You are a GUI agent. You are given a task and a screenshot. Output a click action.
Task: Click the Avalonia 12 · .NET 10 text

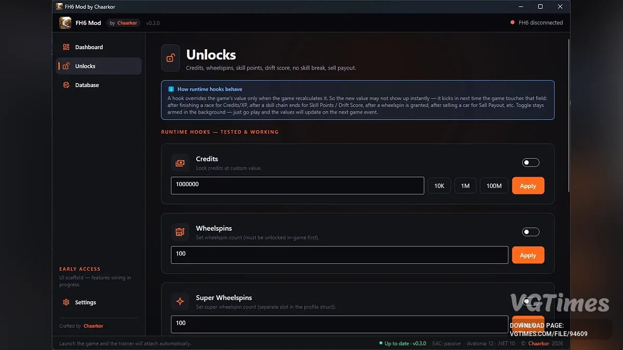click(492, 343)
